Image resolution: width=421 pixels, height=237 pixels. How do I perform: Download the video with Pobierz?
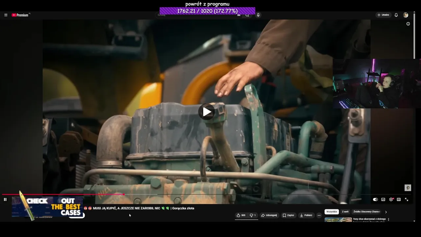coord(306,215)
